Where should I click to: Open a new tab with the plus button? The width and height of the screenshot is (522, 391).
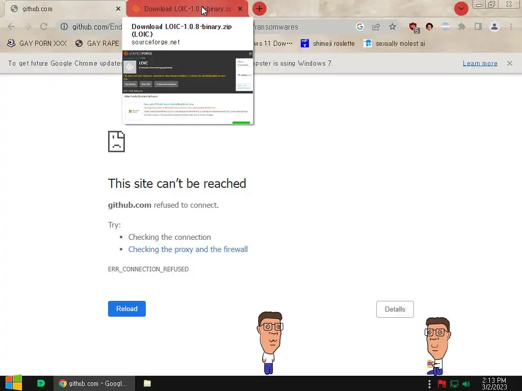tap(259, 9)
